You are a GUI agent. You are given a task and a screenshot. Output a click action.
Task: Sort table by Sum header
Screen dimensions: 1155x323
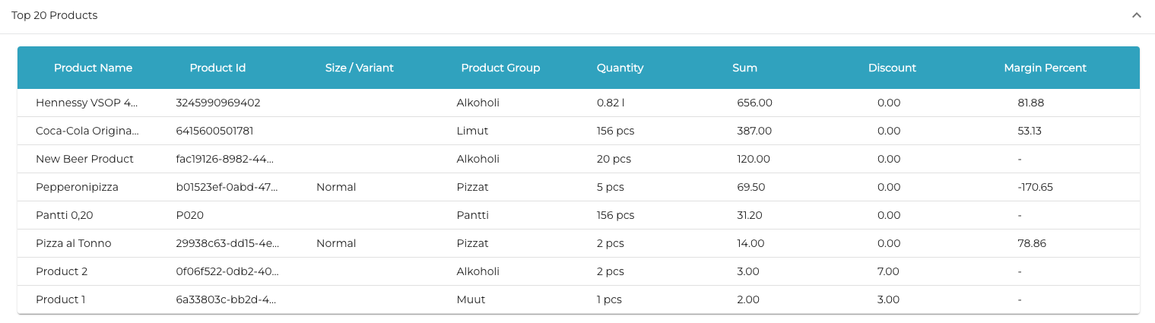(x=744, y=68)
